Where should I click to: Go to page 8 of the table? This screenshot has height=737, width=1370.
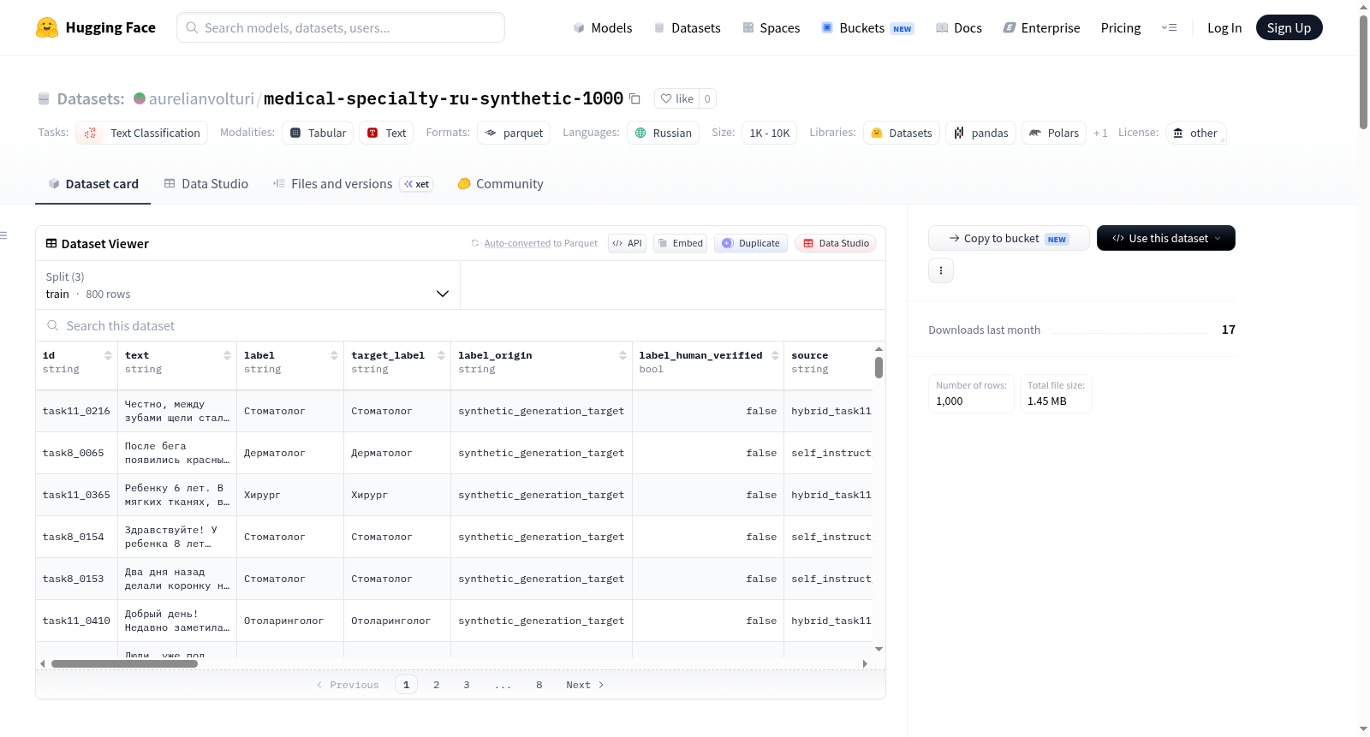pyautogui.click(x=539, y=685)
